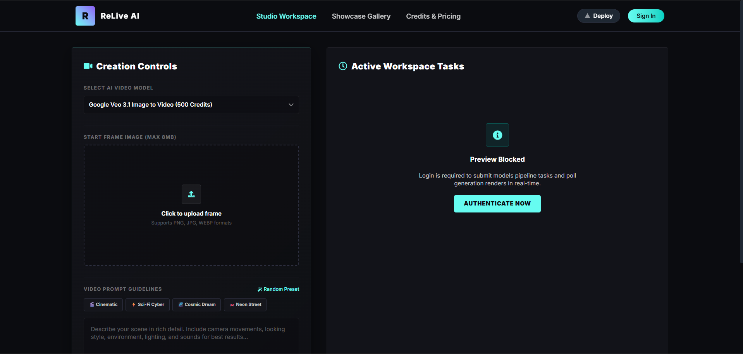
Task: Click the AUTHENTICATE NOW button
Action: [497, 204]
